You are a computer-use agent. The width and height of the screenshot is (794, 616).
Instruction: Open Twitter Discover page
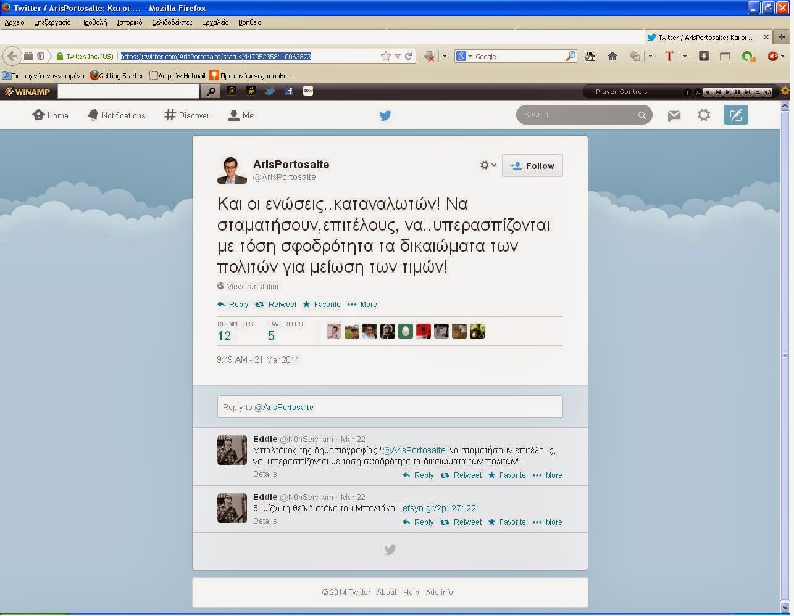(x=187, y=115)
